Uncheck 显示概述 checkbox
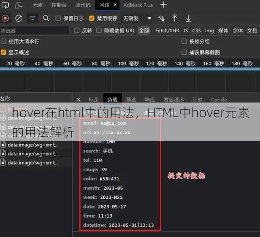The width and height of the screenshot is (260, 237). (3, 52)
